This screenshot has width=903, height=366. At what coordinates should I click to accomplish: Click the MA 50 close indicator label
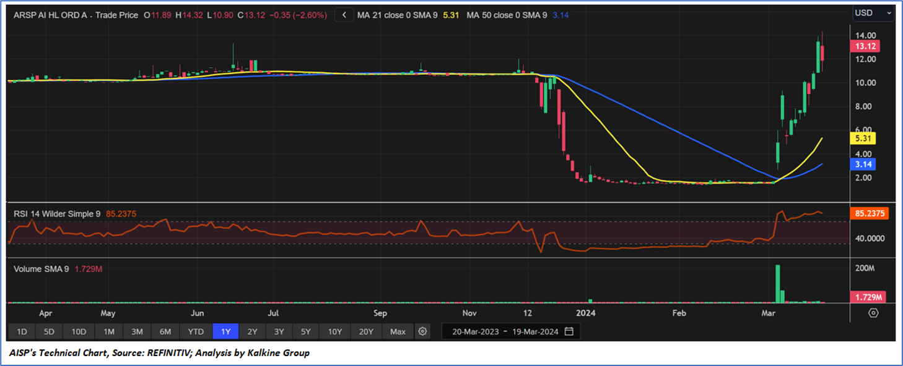pyautogui.click(x=507, y=15)
